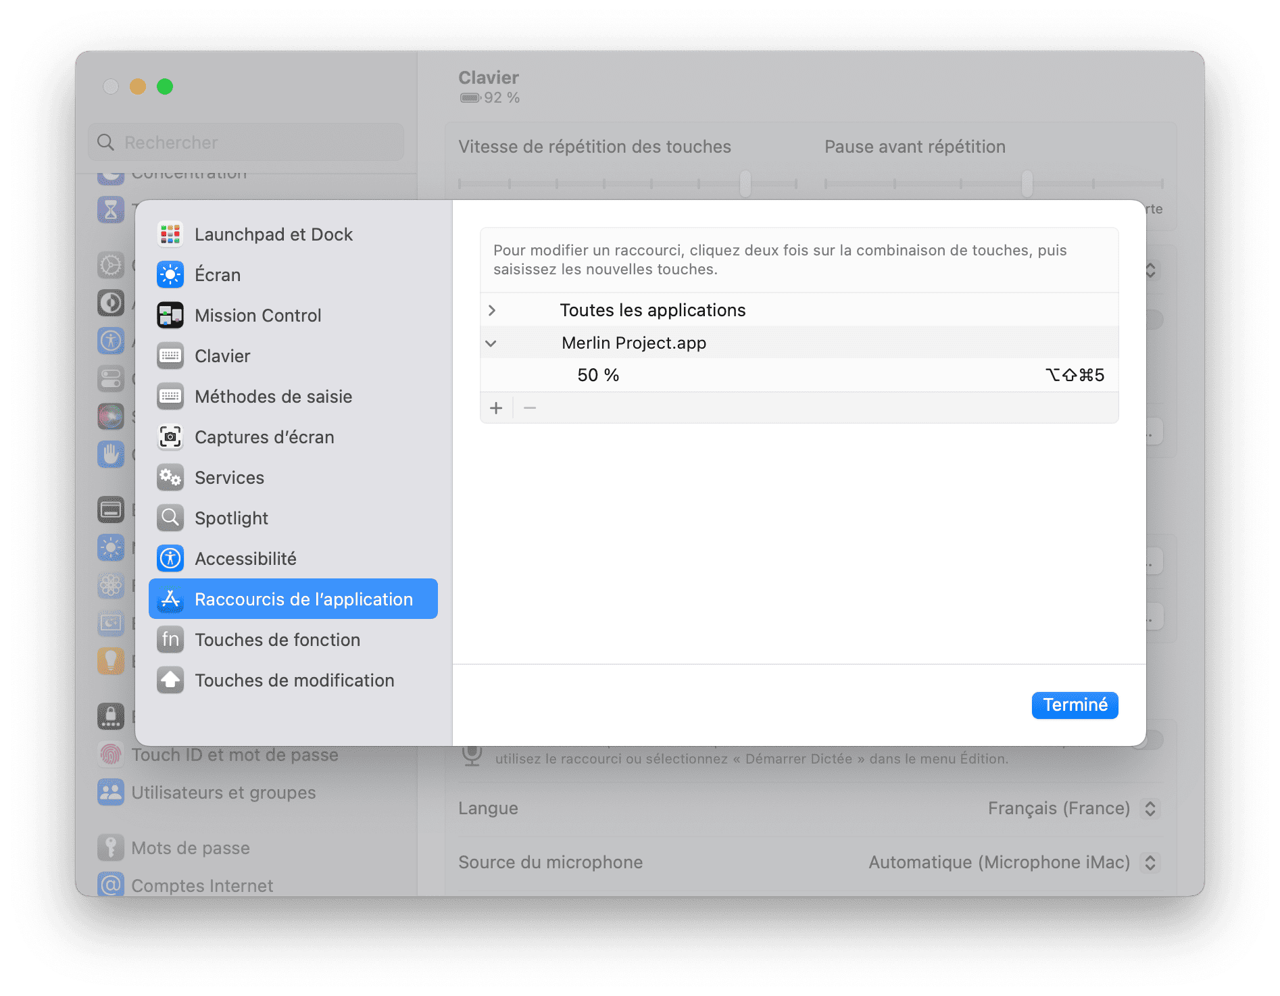Open the Langue selector
Screen dimensions: 1280x996
(1150, 808)
